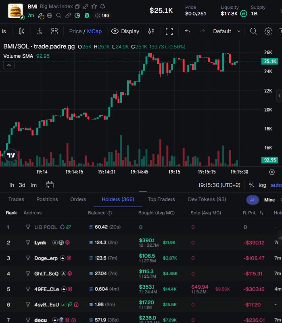The image size is (282, 323).
Task: Open the token website globe icon
Action: 50,15
